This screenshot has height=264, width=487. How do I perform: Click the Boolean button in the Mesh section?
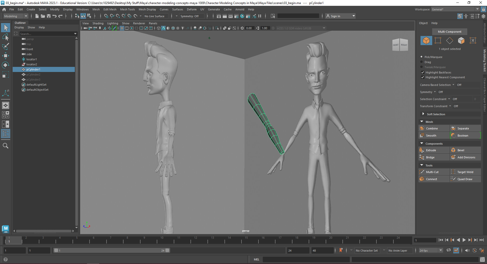click(465, 135)
